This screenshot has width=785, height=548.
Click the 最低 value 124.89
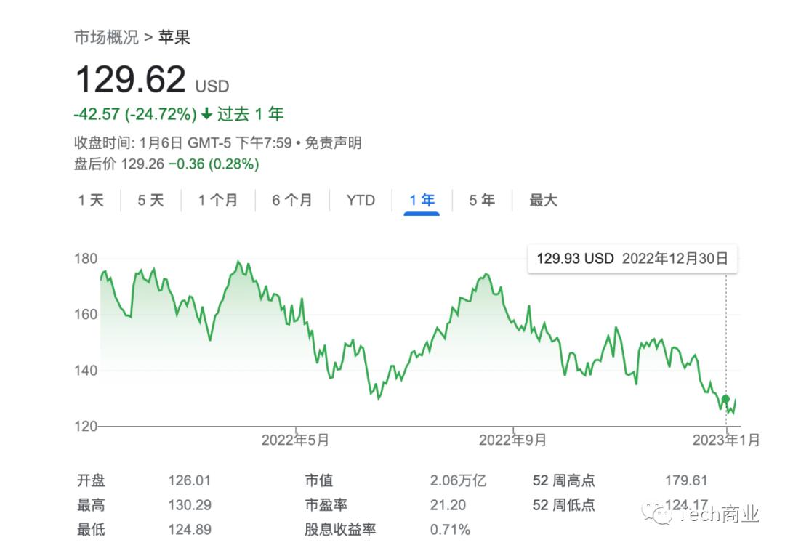[190, 530]
